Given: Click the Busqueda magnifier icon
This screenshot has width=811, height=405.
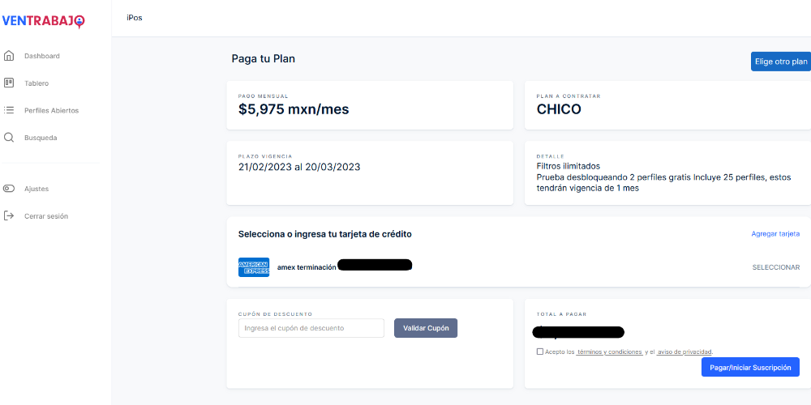Looking at the screenshot, I should coord(9,138).
